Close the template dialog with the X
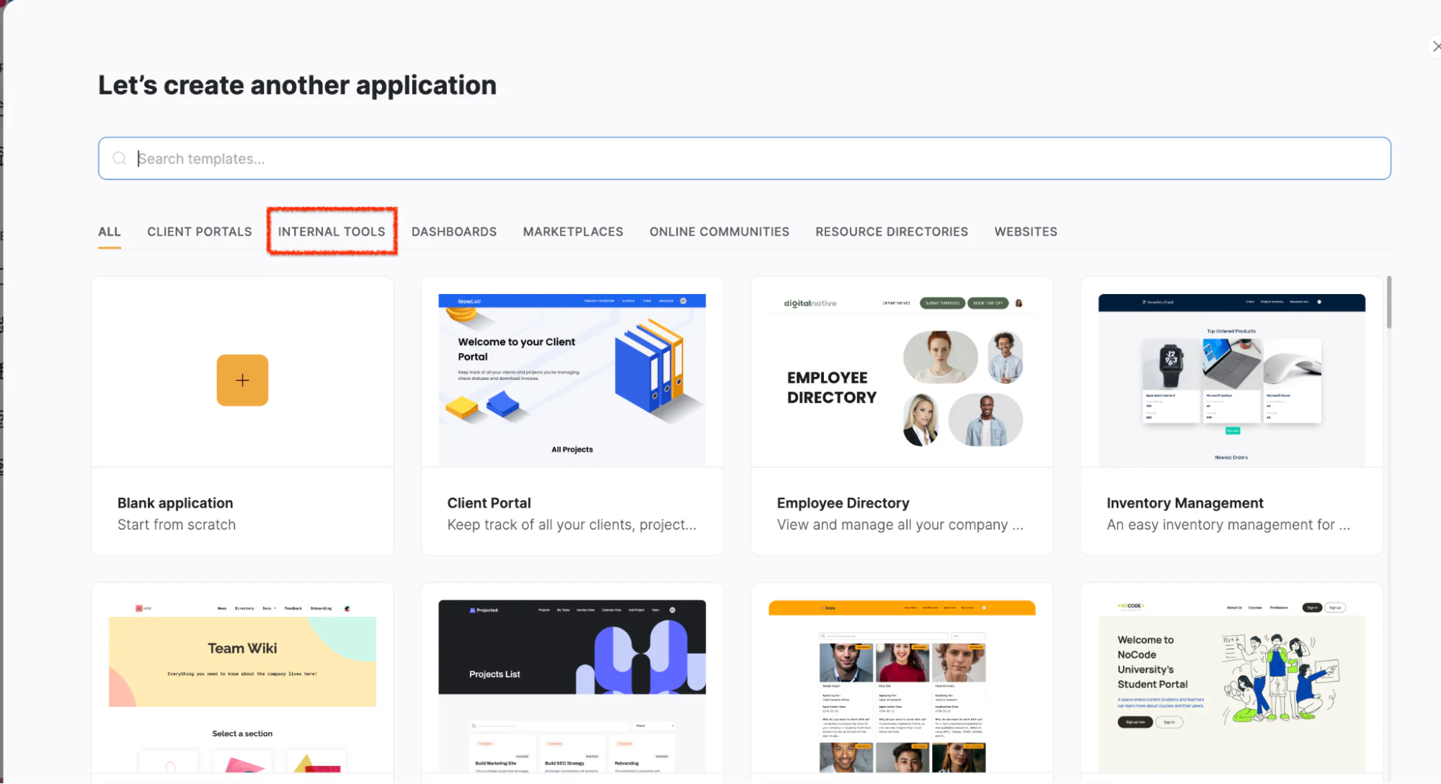The image size is (1441, 784). (1436, 46)
